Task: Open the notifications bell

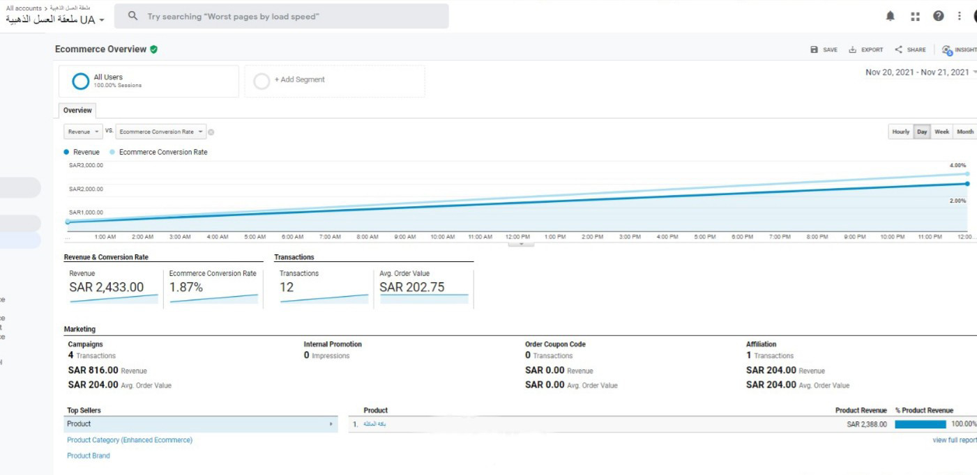Action: pos(891,16)
